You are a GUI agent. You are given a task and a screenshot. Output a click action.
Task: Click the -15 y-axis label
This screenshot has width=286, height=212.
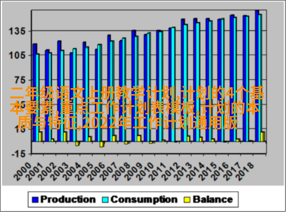19,153
